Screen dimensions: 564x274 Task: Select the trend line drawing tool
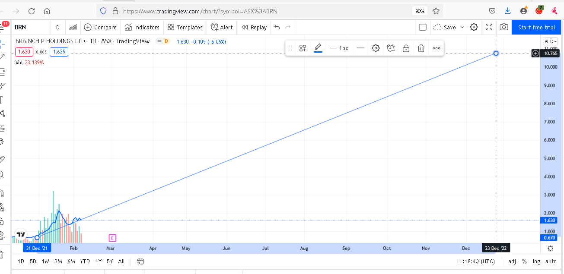3,57
